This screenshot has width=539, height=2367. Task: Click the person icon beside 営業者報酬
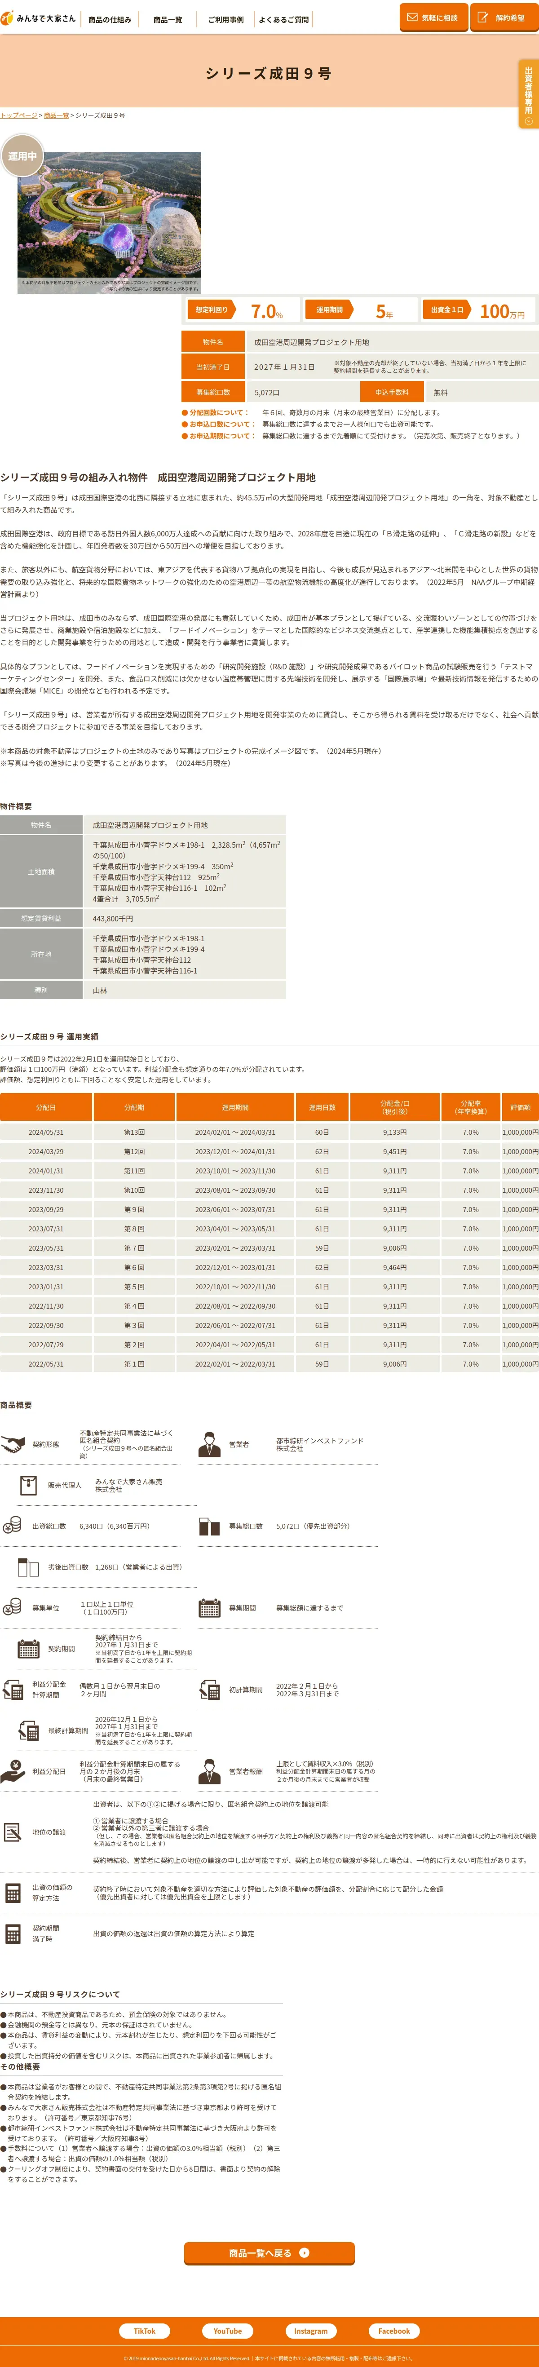pos(208,1772)
